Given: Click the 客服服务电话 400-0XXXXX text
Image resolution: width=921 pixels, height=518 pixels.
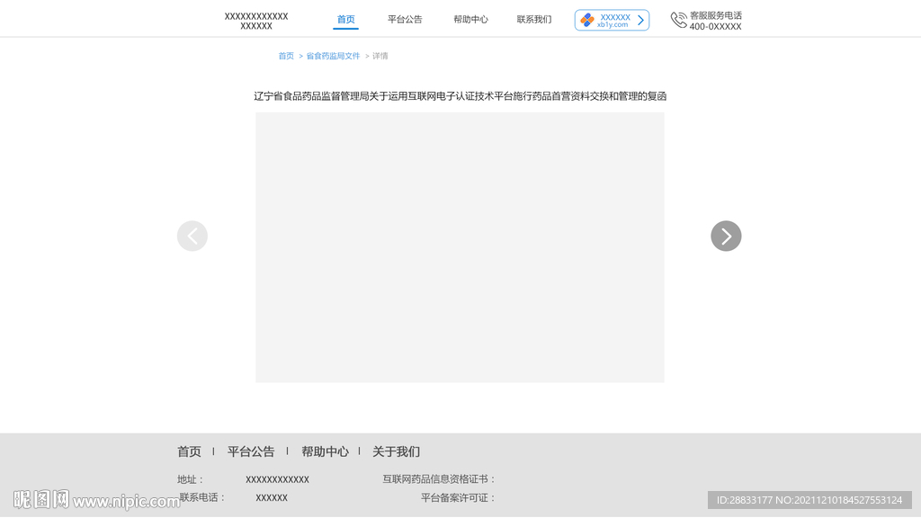Looking at the screenshot, I should 715,21.
